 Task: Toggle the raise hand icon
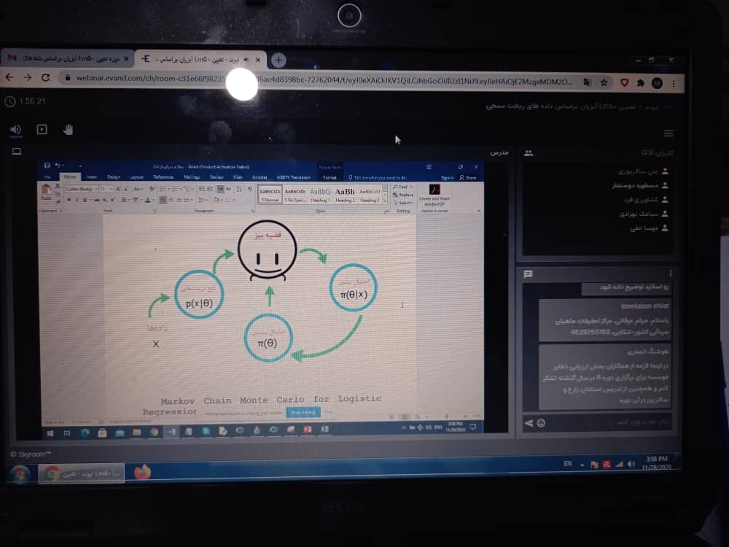point(68,129)
